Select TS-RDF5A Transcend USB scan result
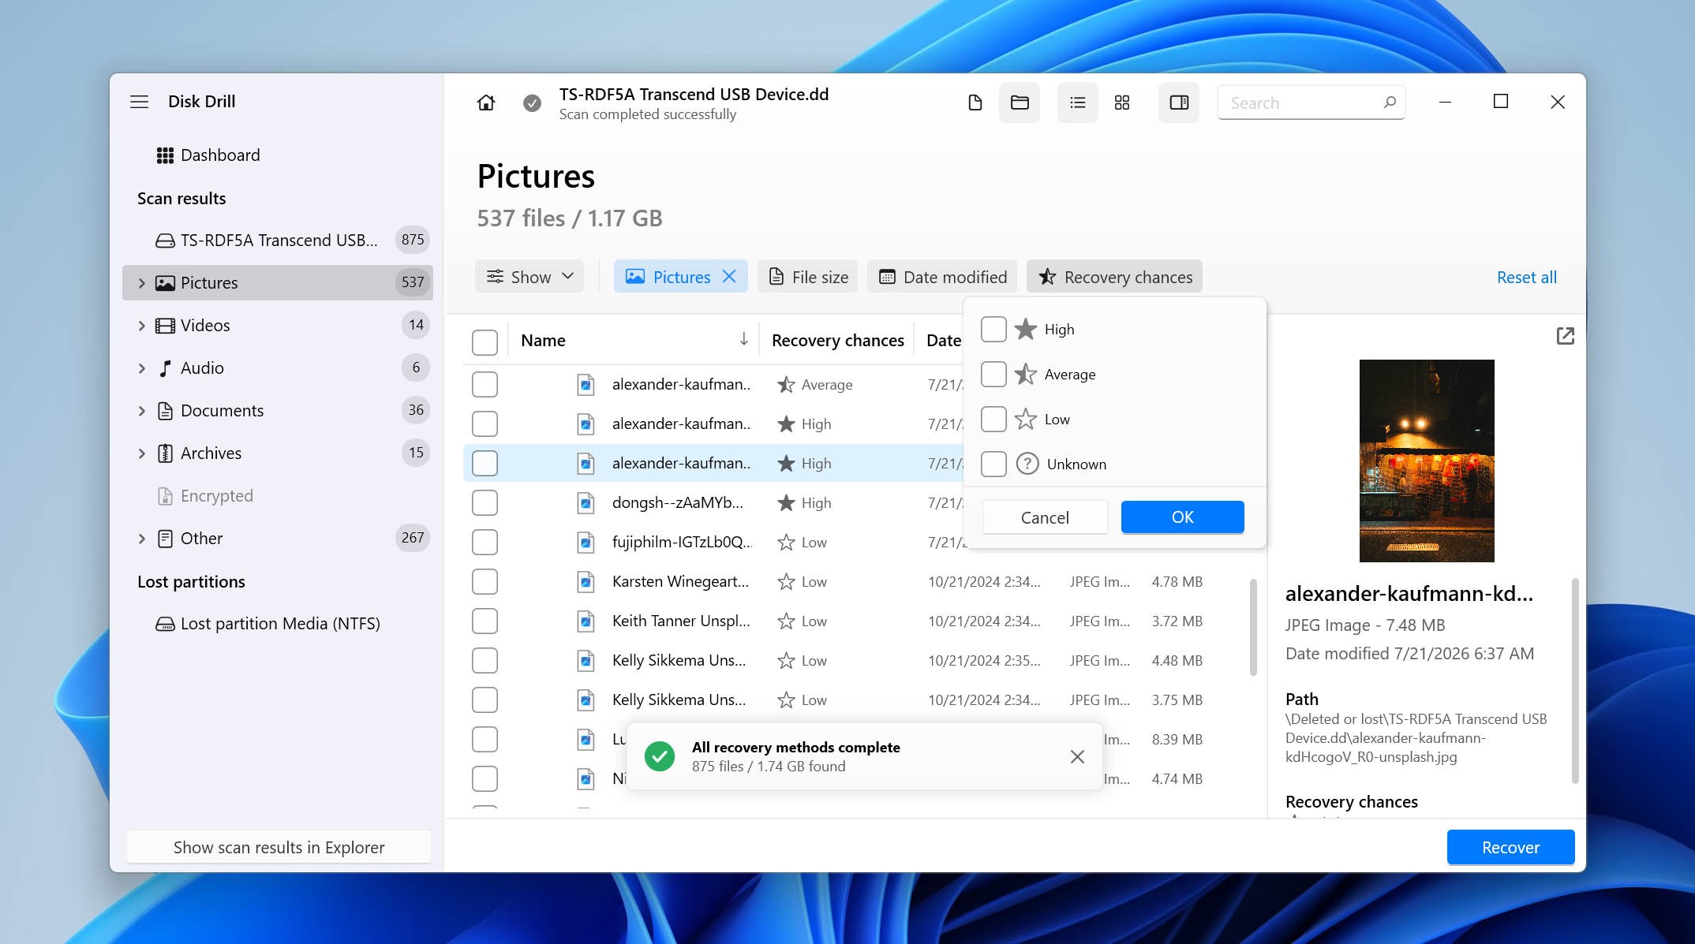This screenshot has width=1695, height=944. pyautogui.click(x=278, y=240)
